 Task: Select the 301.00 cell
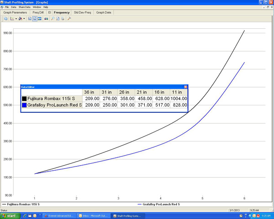click(x=126, y=105)
